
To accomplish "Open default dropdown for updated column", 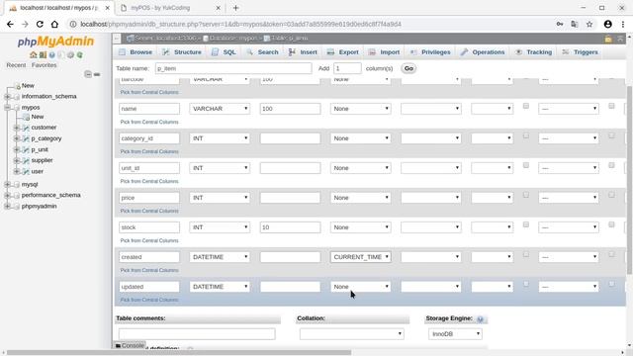I will click(x=360, y=287).
